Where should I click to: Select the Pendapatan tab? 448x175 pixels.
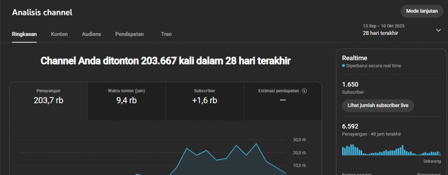coord(131,34)
